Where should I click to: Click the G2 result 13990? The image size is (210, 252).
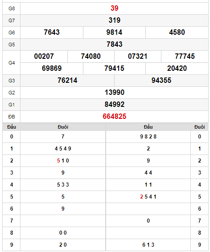[x=114, y=93]
